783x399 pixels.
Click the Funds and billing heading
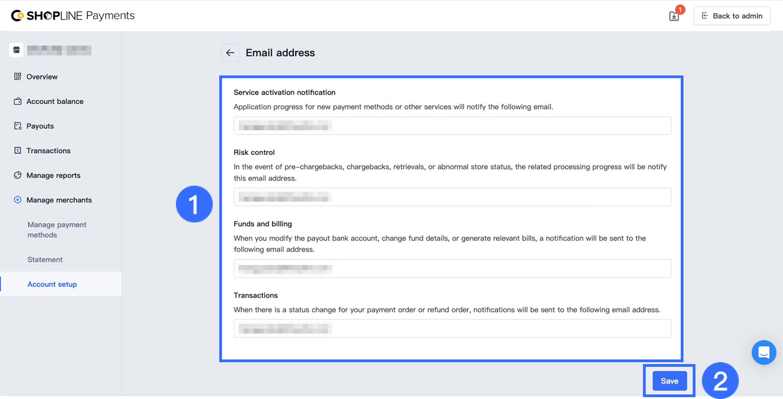pos(263,224)
